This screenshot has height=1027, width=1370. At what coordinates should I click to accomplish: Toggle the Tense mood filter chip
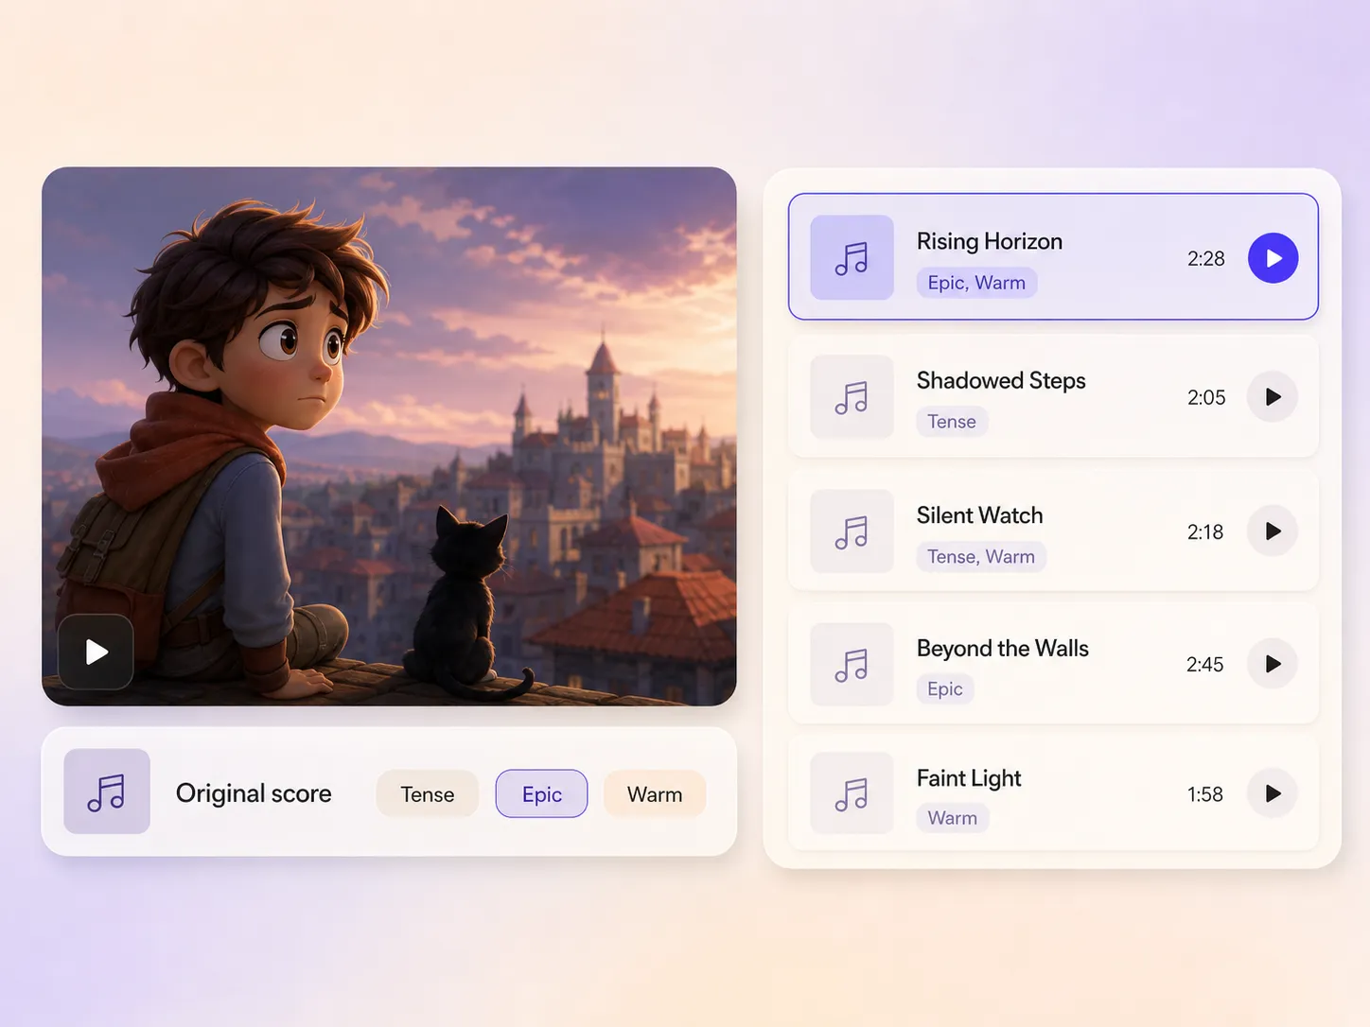pyautogui.click(x=428, y=794)
